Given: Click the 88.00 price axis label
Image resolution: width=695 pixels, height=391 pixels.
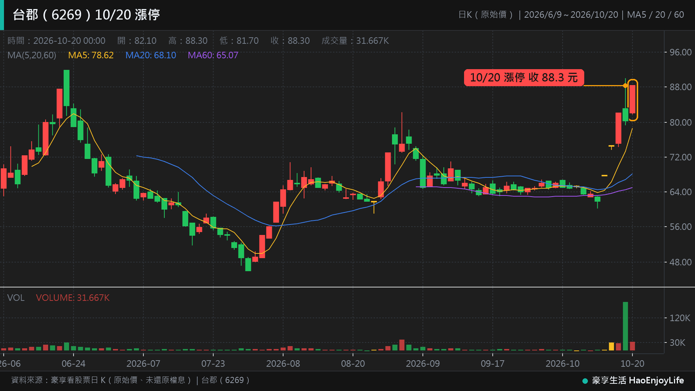Looking at the screenshot, I should tap(681, 87).
